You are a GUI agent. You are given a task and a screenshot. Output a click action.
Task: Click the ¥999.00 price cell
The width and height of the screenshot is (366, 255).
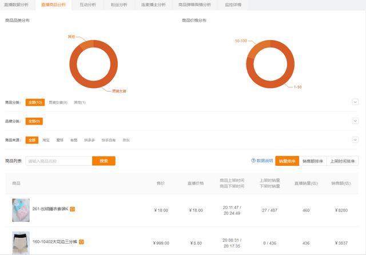click(x=161, y=243)
